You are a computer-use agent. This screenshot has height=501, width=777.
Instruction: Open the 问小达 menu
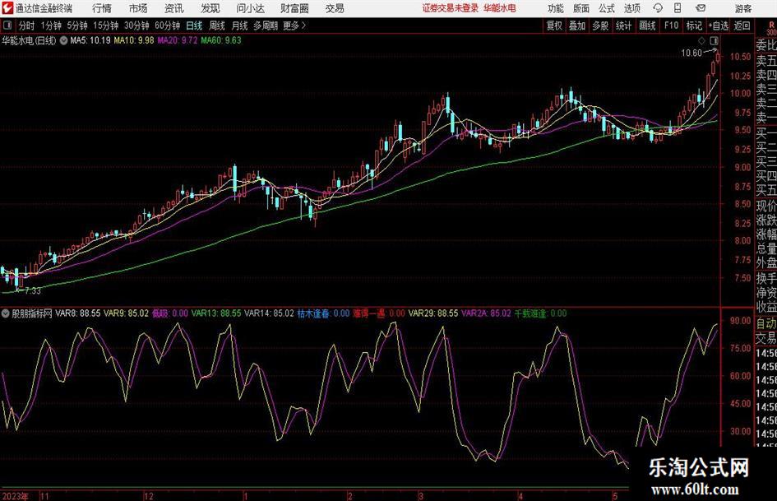pyautogui.click(x=250, y=8)
